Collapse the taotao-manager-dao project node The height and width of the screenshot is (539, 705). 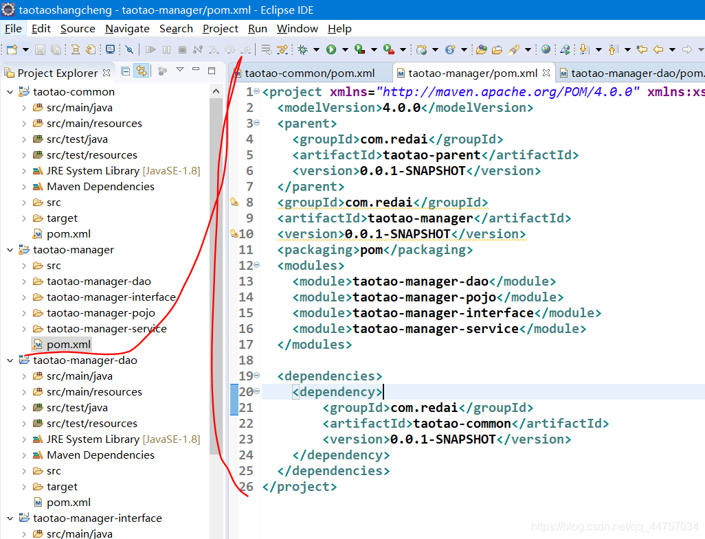(10, 360)
